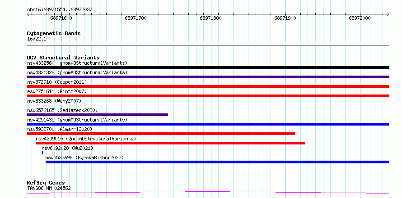Click the red nsv4239510 variant bar

171,143
